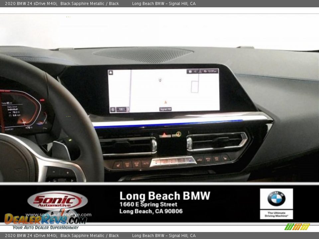
Task: Toggle the MAX front defrost button
Action: pos(127,165)
